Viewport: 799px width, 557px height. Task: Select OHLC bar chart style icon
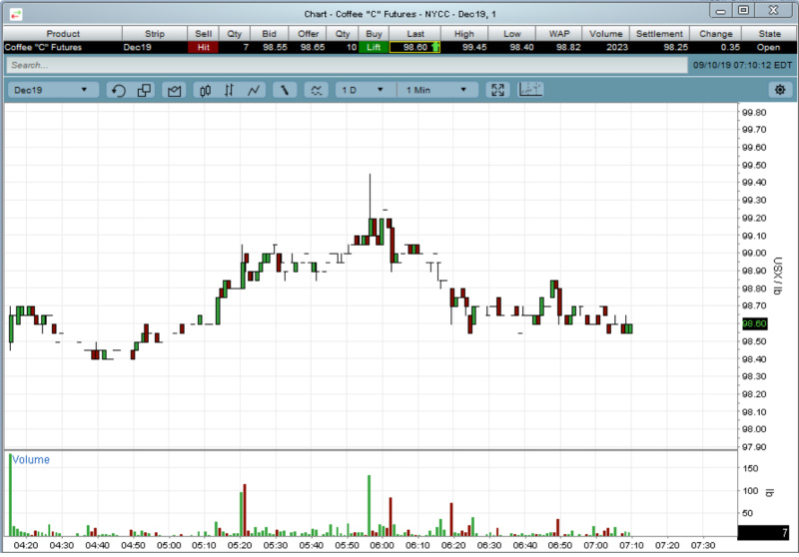click(x=229, y=90)
